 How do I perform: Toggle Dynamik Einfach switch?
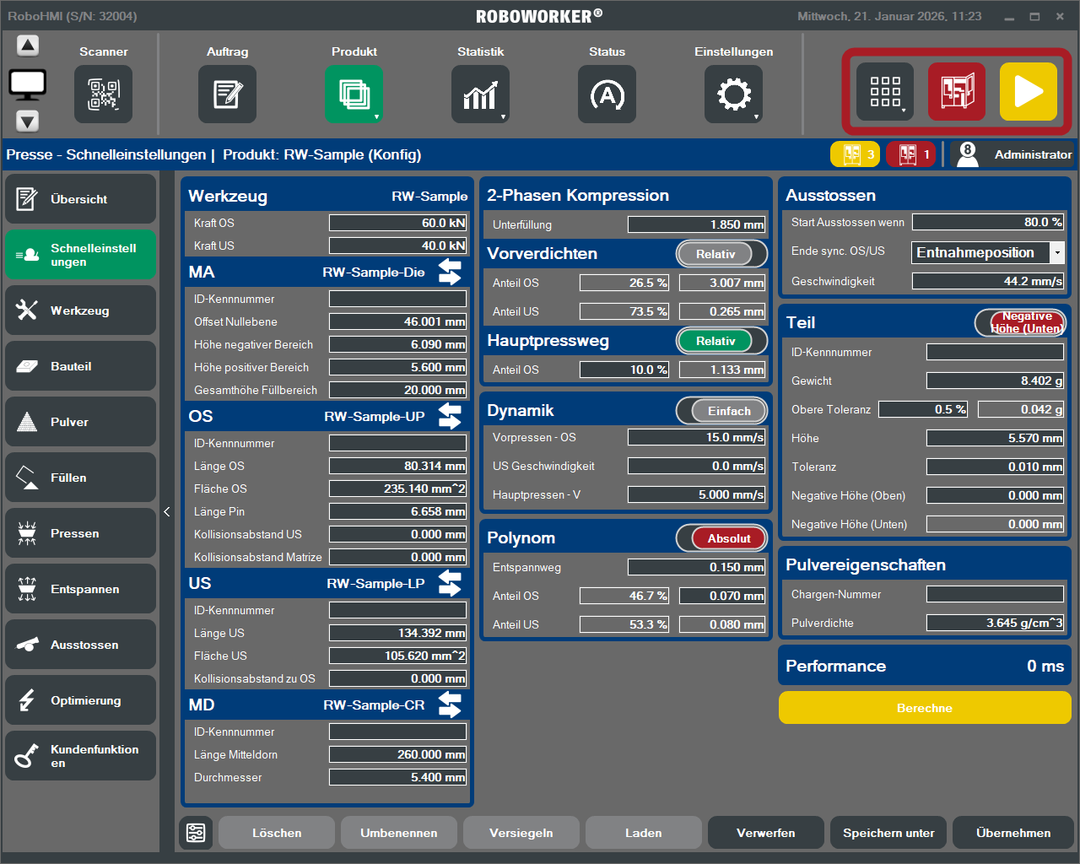tap(721, 411)
